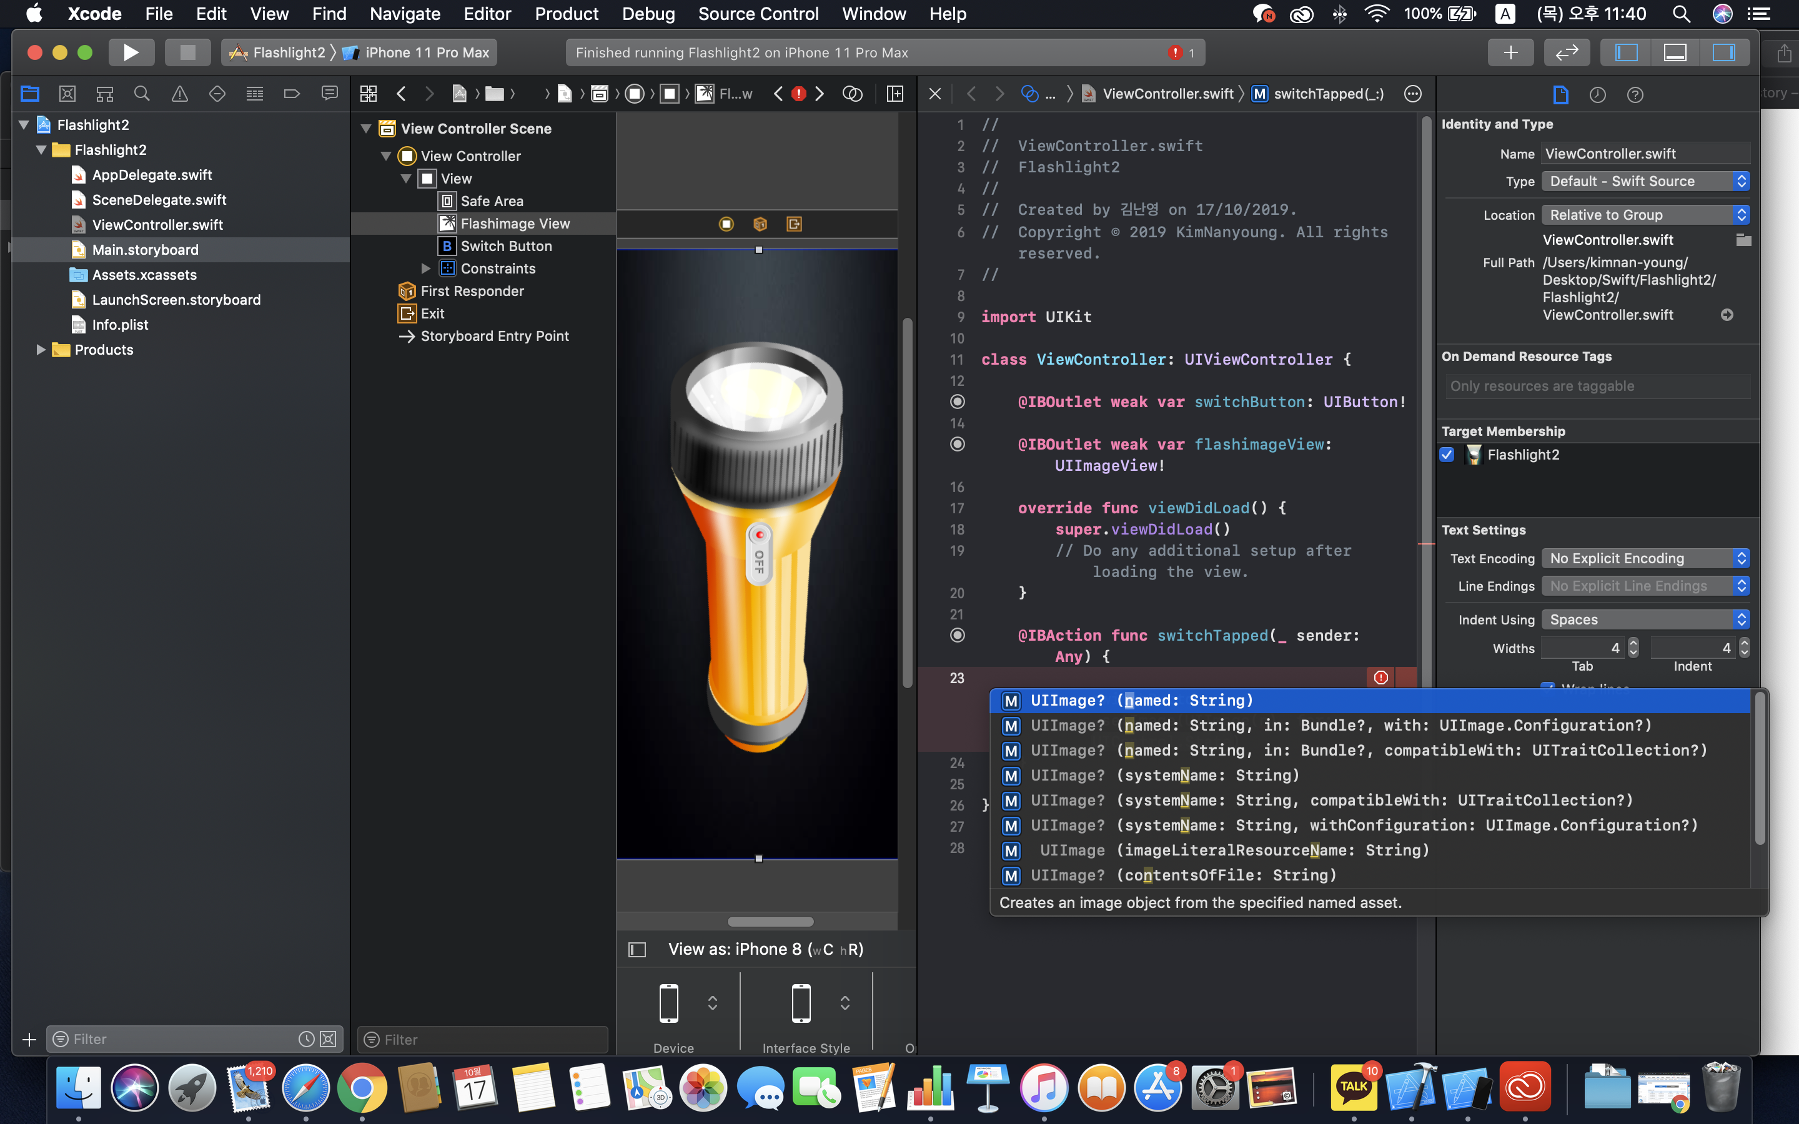Click the Run (play) button
This screenshot has height=1124, width=1799.
(x=131, y=52)
